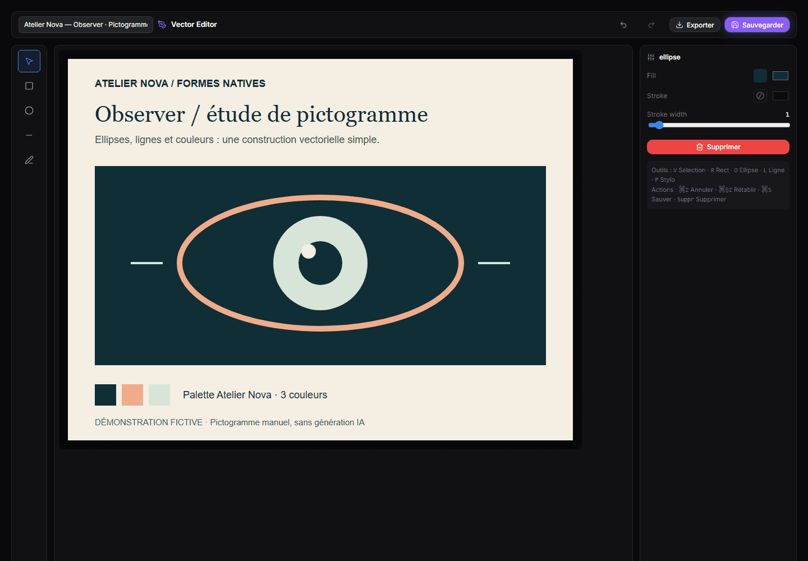The width and height of the screenshot is (808, 561).
Task: Click the salmon palette square
Action: (132, 395)
